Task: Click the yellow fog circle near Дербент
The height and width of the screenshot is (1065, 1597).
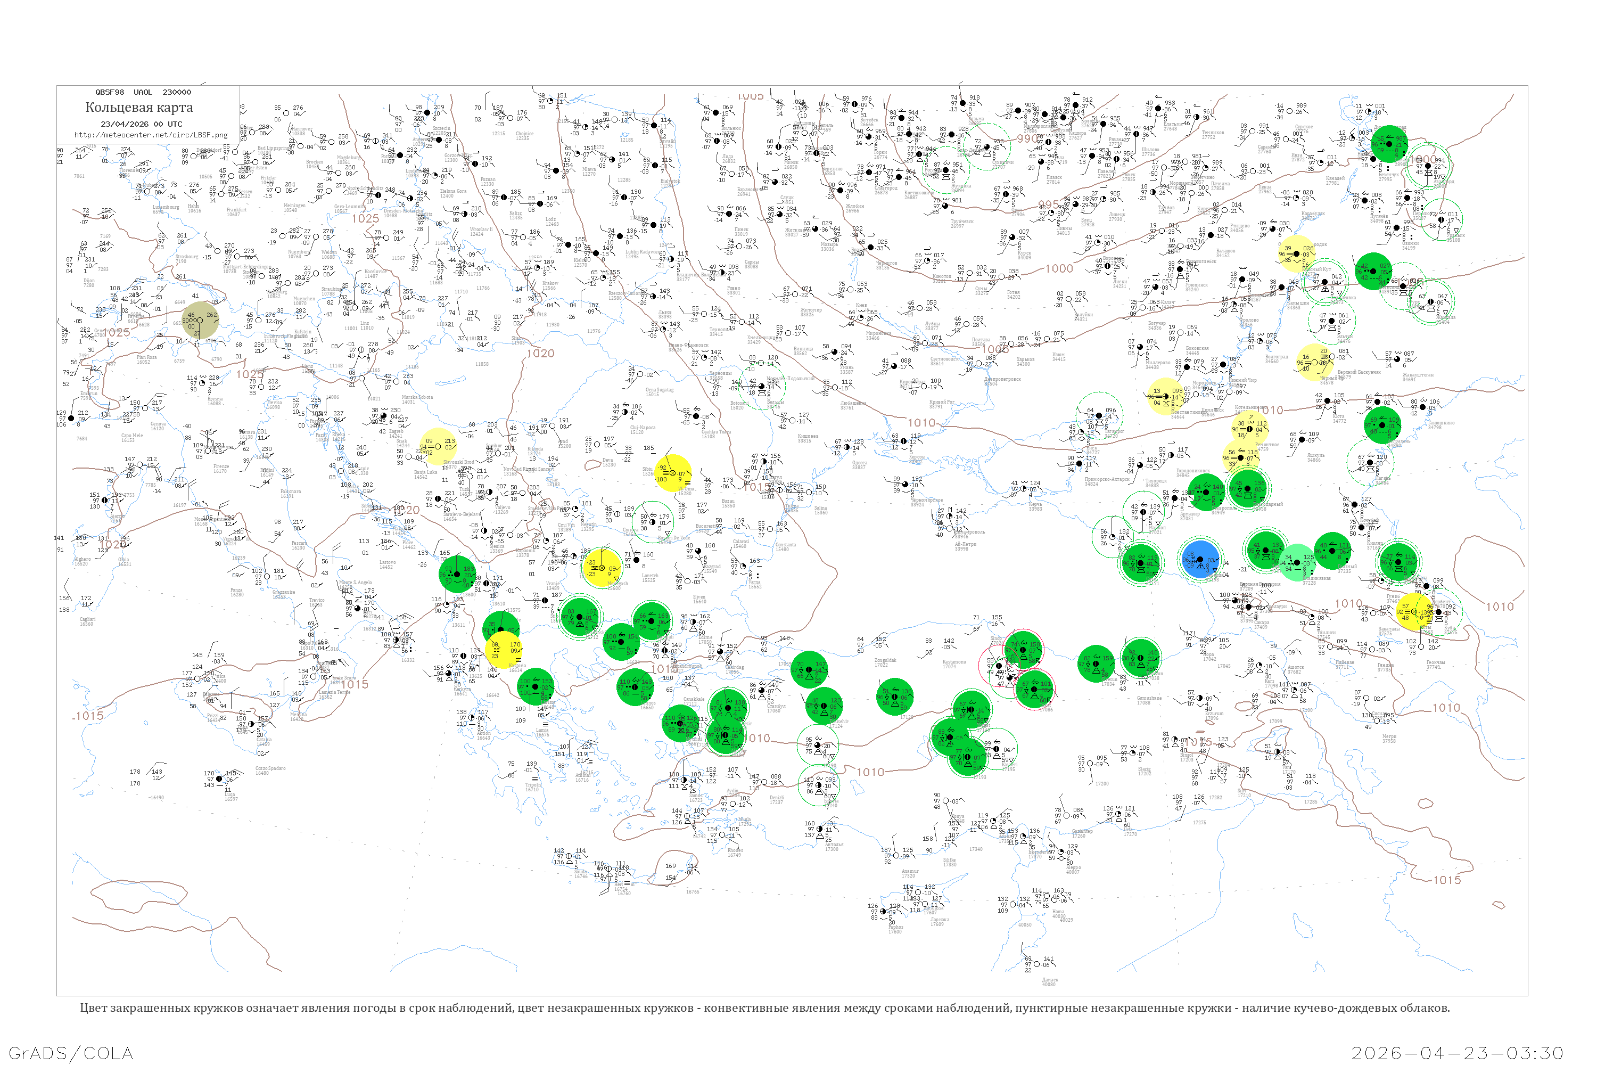Action: tap(1414, 612)
